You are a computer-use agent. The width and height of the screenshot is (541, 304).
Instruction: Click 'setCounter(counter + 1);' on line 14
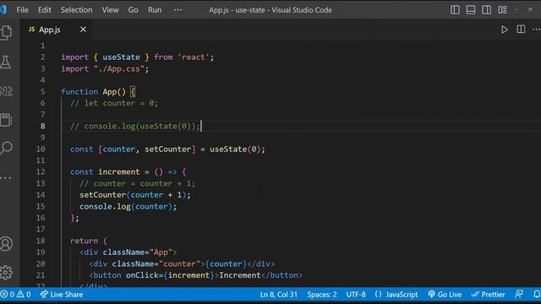[x=135, y=195]
